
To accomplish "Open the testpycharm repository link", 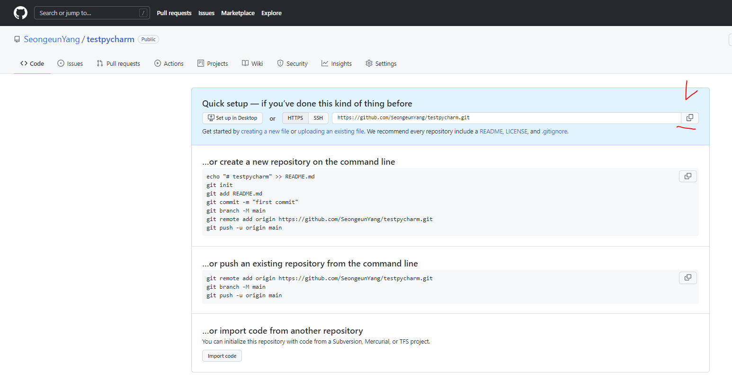I will (110, 39).
